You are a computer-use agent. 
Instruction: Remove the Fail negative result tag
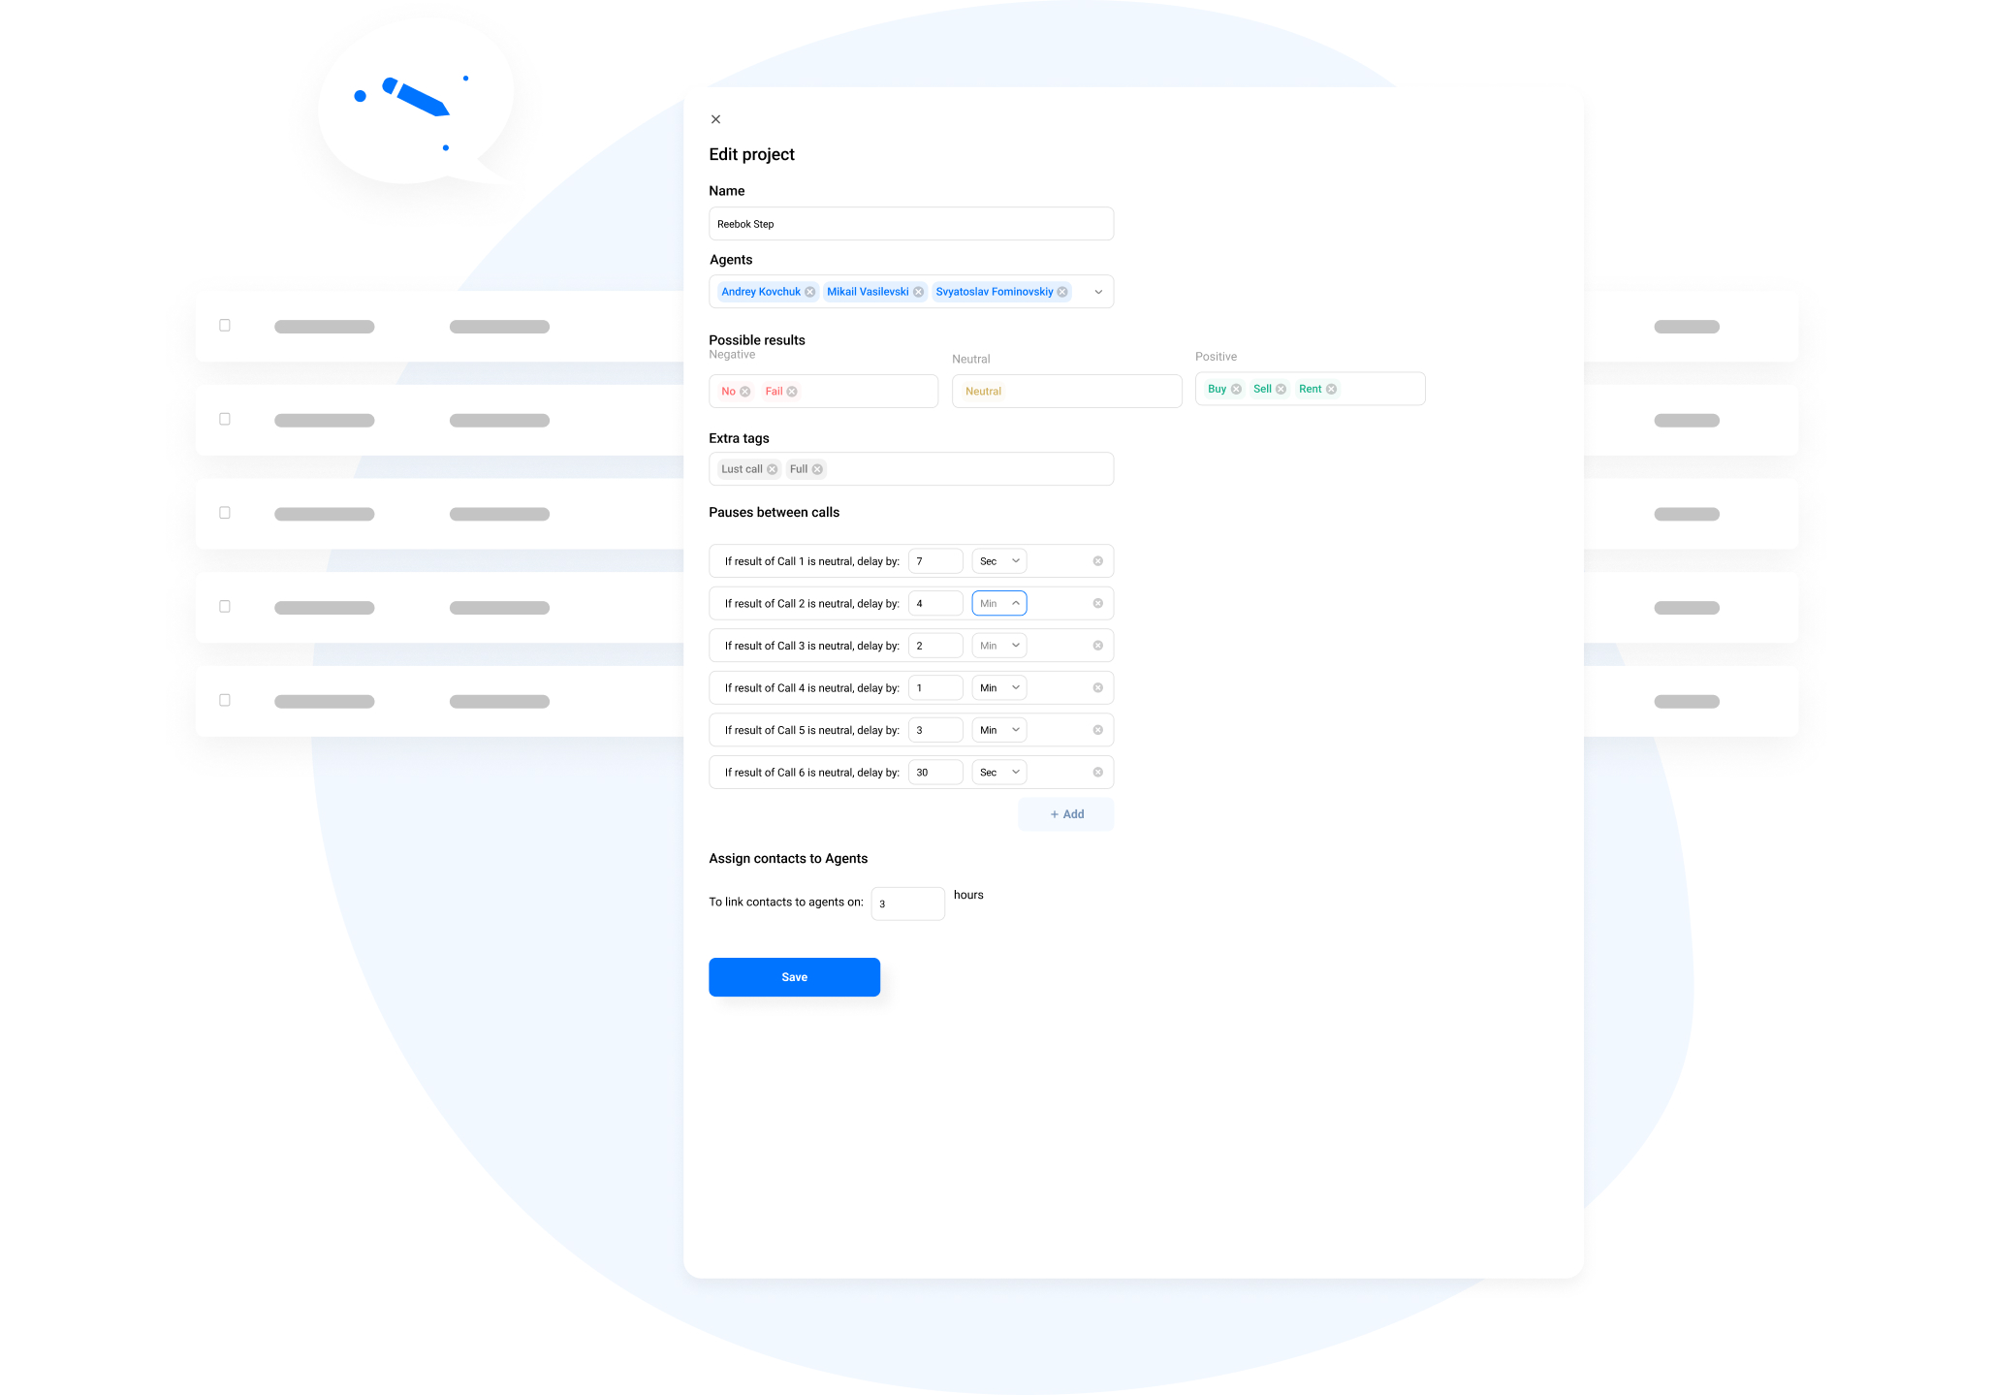coord(792,392)
